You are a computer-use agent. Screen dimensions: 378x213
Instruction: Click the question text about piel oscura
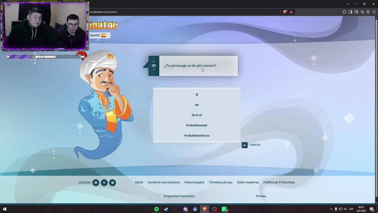tap(190, 66)
